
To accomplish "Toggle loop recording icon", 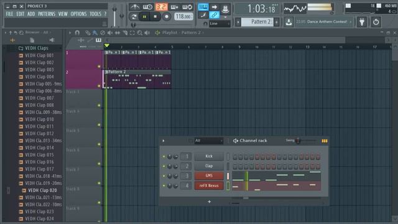I will pyautogui.click(x=188, y=7).
